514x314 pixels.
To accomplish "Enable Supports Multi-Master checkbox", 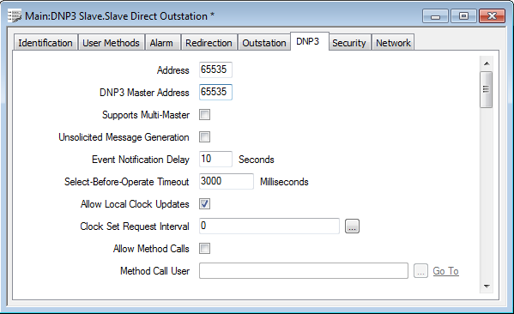I will [x=204, y=115].
